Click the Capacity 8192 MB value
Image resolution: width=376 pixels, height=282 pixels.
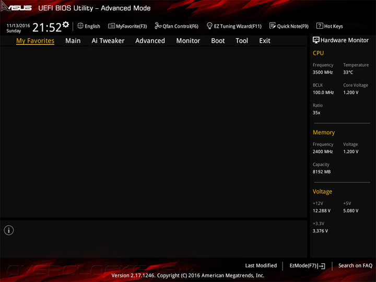(322, 172)
